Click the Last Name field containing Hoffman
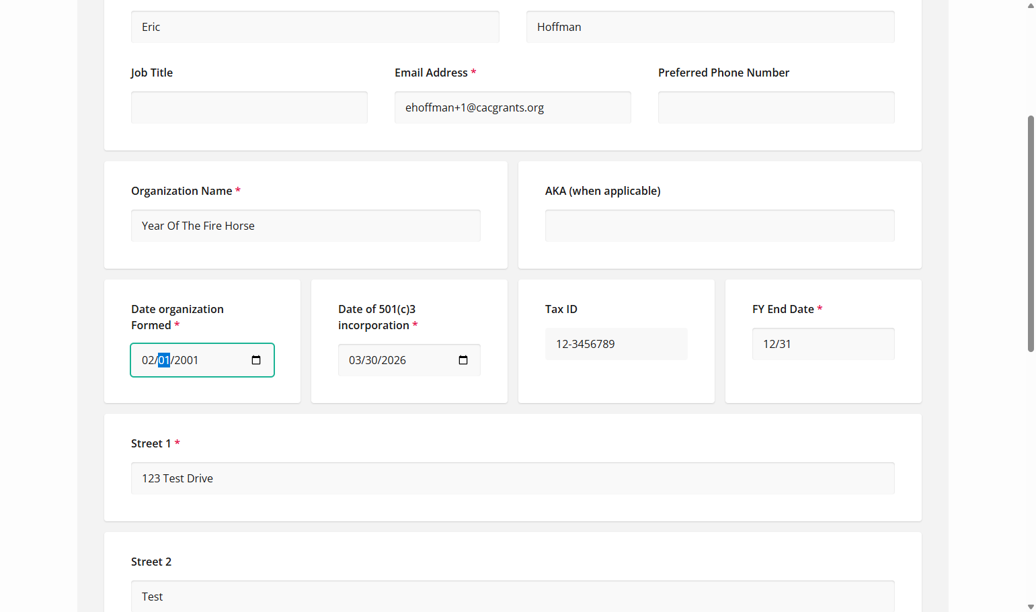 pyautogui.click(x=711, y=27)
